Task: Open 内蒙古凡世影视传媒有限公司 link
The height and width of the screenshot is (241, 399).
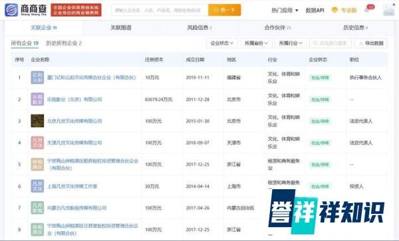Action: tap(77, 208)
